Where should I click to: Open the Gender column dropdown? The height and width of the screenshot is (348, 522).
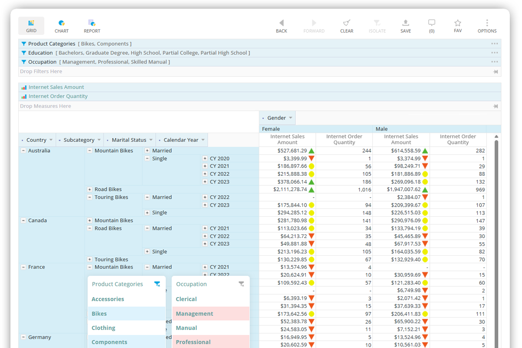click(x=290, y=118)
